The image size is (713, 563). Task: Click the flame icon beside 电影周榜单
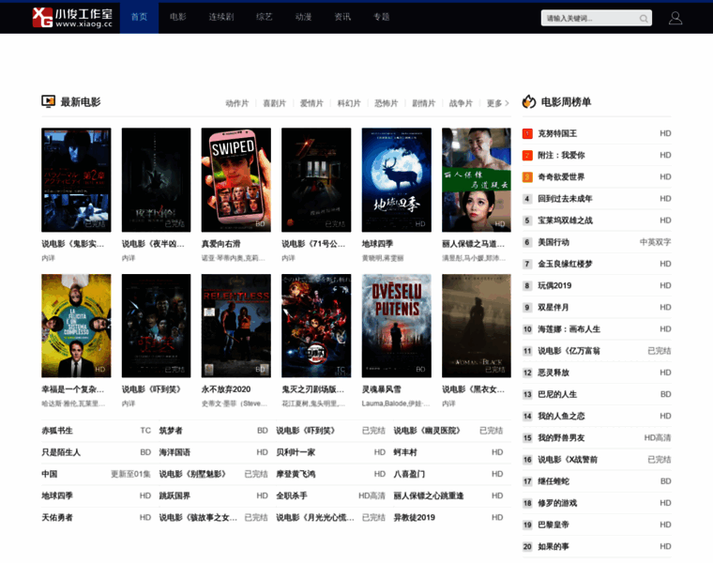[x=529, y=101]
